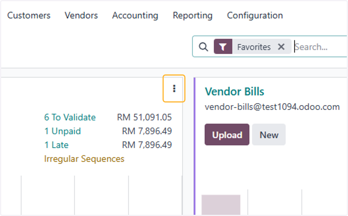348x216 pixels.
Task: Open the Customers menu
Action: coord(29,15)
